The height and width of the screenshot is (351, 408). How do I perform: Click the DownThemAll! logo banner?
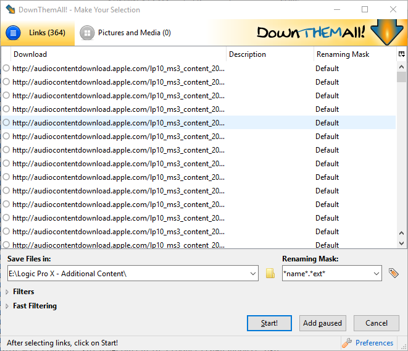tap(327, 33)
